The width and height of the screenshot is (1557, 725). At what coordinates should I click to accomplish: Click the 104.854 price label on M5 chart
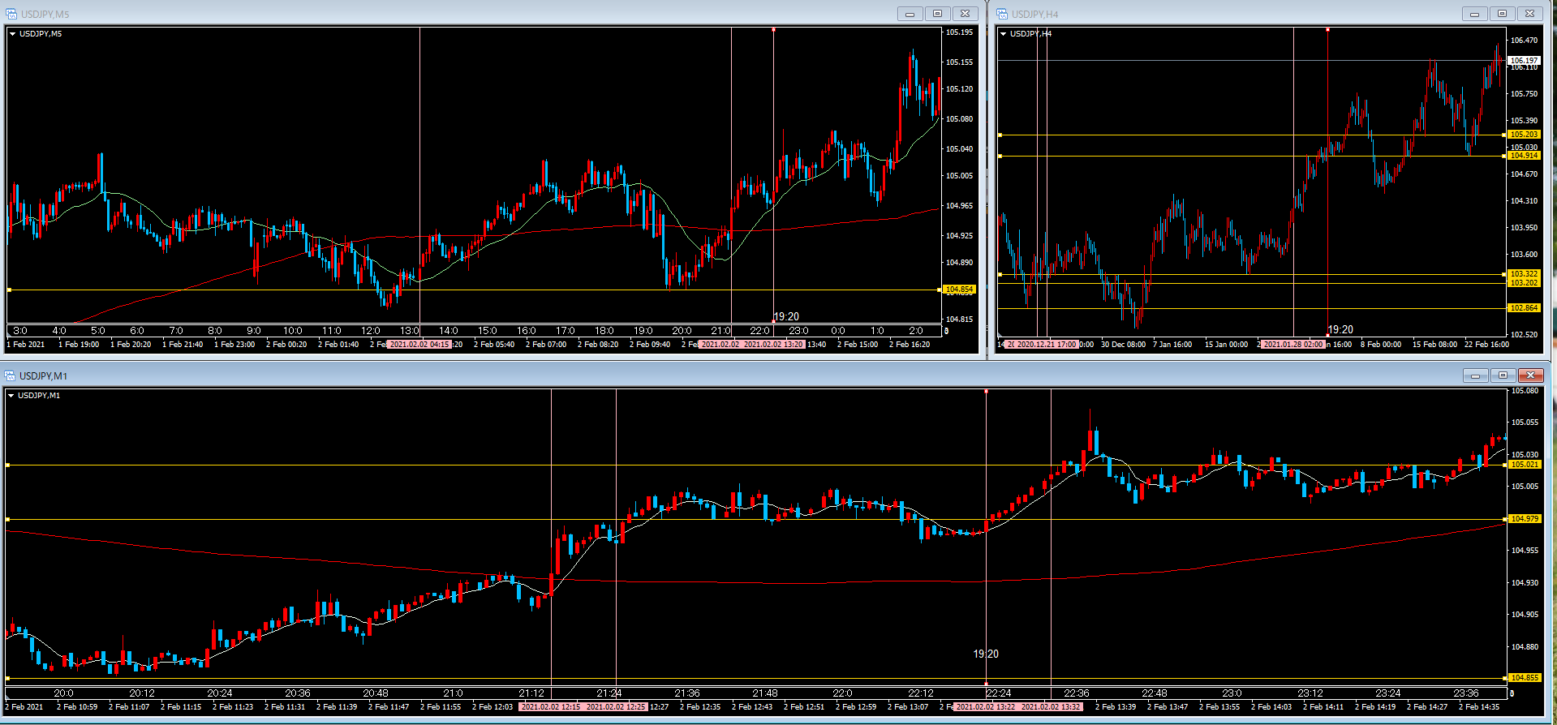click(959, 290)
